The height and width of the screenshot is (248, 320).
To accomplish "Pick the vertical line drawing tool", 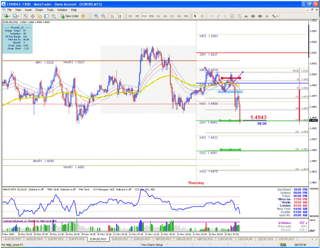I will pyautogui.click(x=225, y=16).
